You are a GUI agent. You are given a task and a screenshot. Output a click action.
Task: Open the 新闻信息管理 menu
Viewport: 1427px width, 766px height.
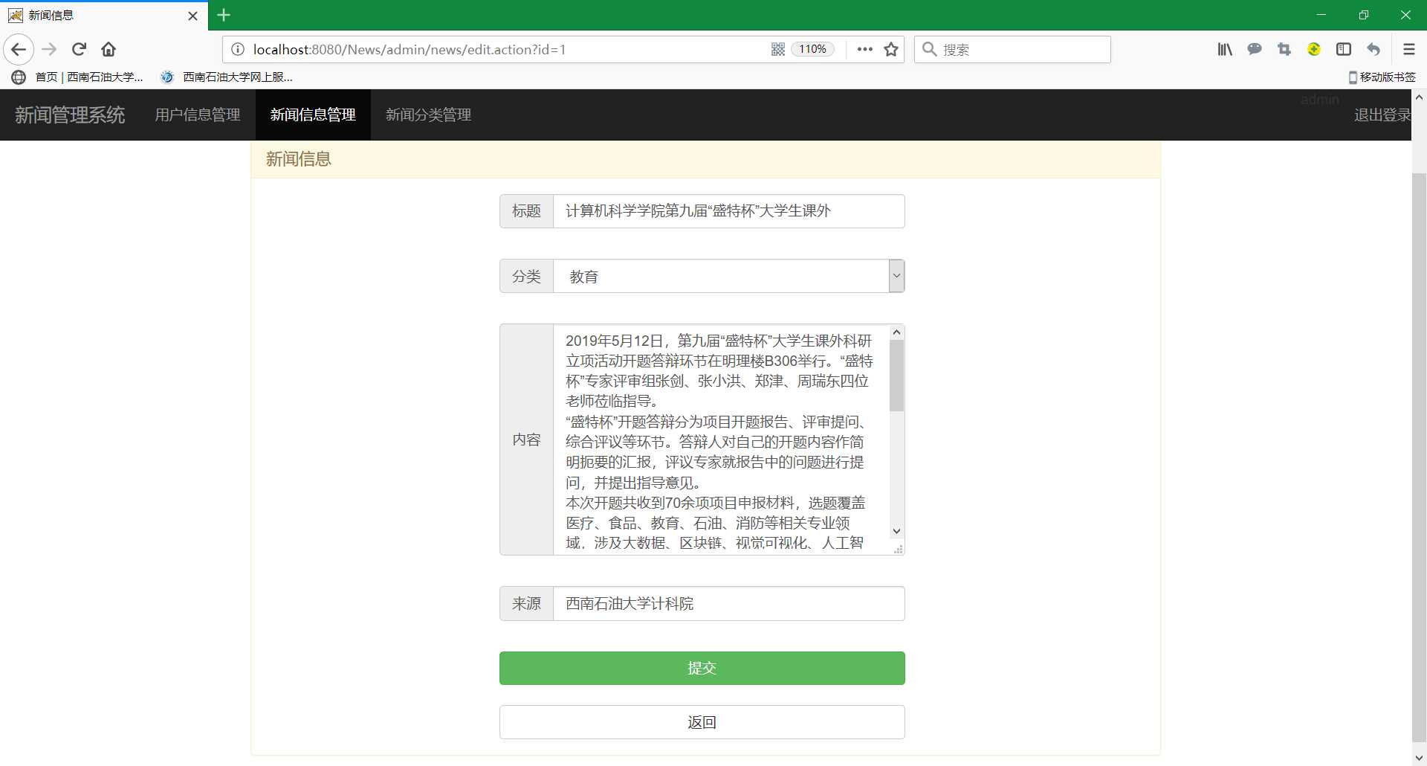click(x=313, y=115)
